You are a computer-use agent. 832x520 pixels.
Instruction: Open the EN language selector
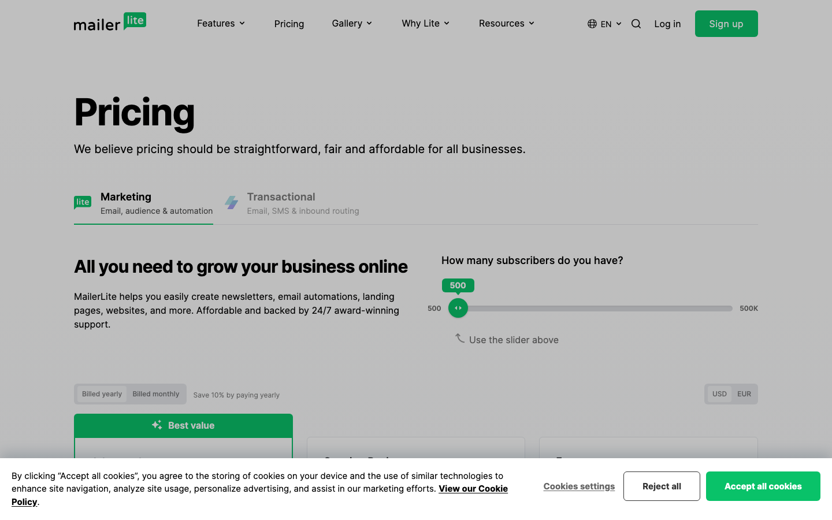pos(605,24)
